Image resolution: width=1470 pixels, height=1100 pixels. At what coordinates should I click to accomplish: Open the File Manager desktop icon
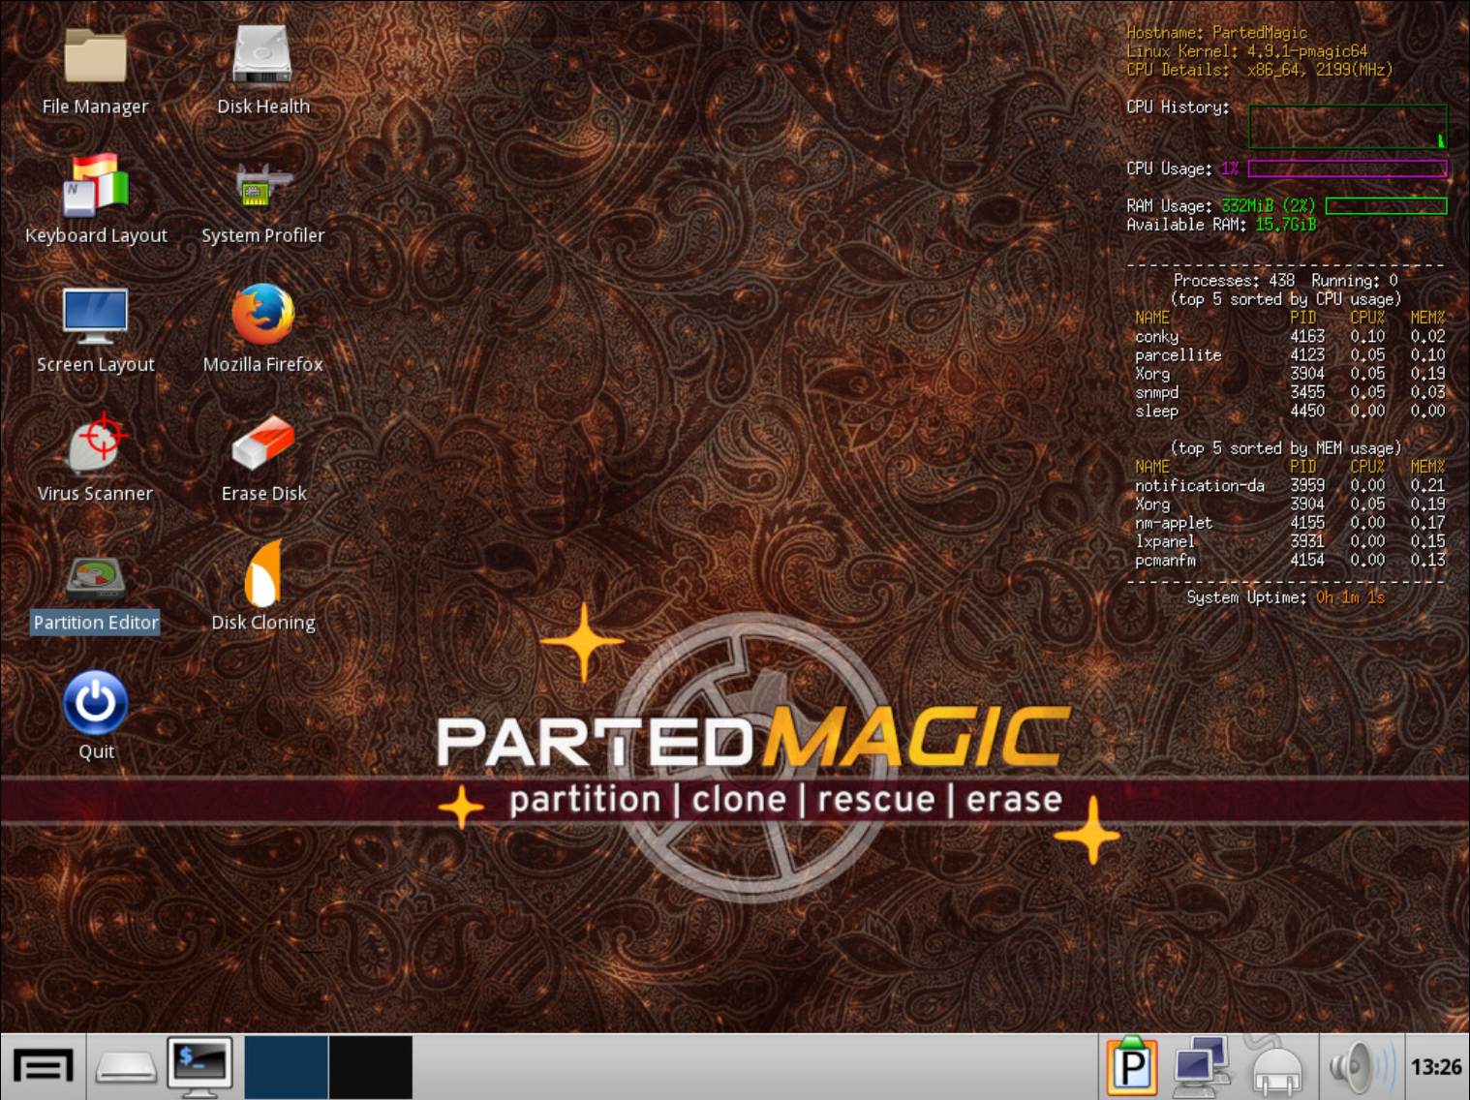95,58
